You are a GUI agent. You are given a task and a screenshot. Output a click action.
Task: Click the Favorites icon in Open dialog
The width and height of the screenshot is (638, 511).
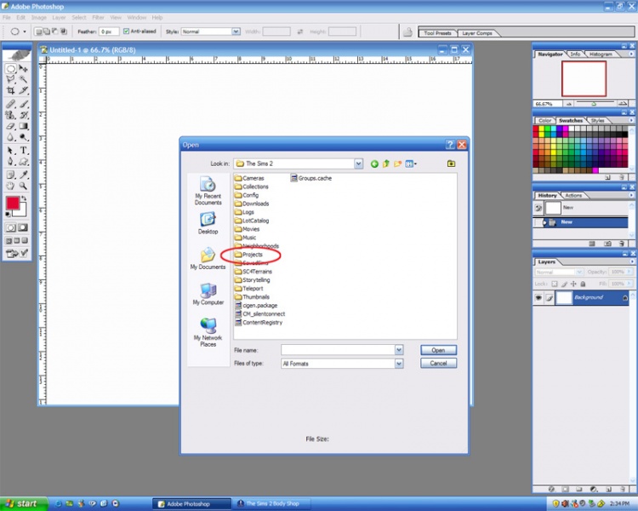click(451, 164)
